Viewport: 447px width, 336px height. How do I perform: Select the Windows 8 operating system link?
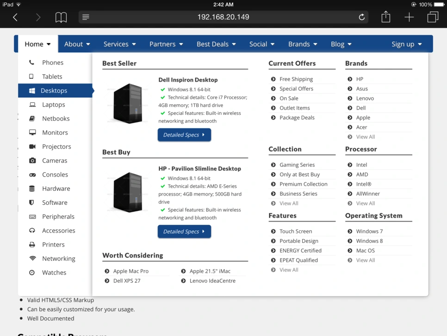pos(369,241)
